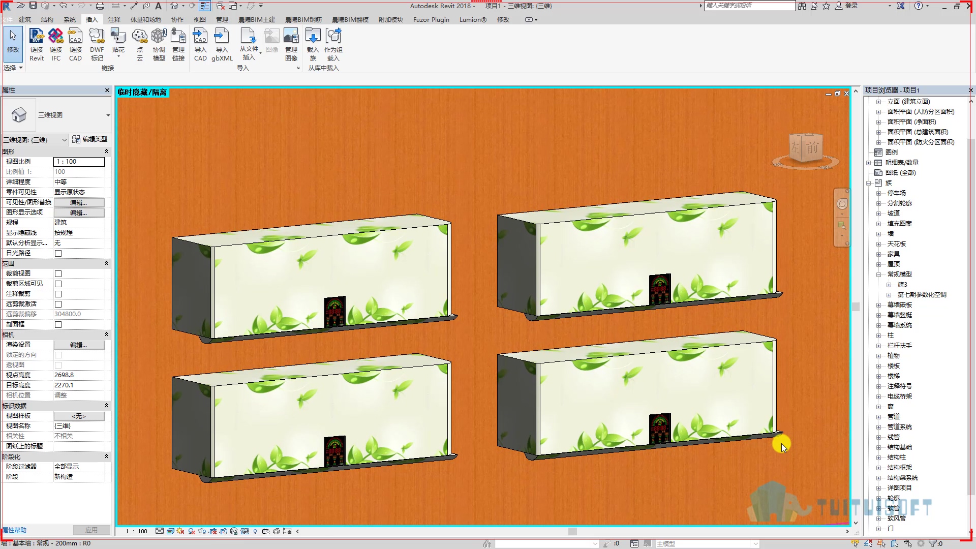The image size is (976, 549).
Task: Click the Link IFC icon
Action: (x=56, y=45)
